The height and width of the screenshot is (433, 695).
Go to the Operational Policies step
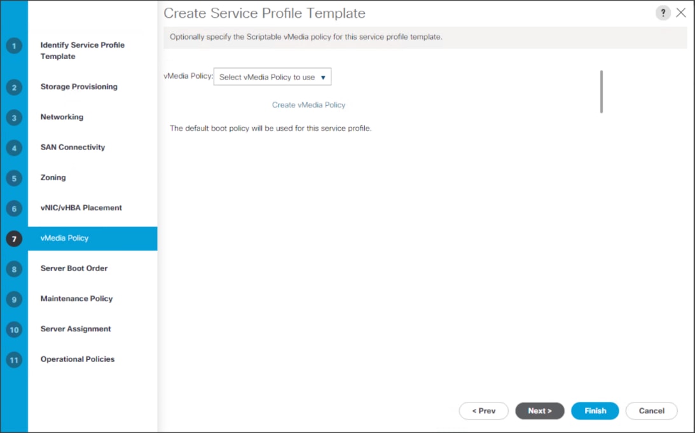coord(77,359)
